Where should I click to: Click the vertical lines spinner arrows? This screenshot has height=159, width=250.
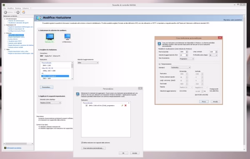point(216,52)
